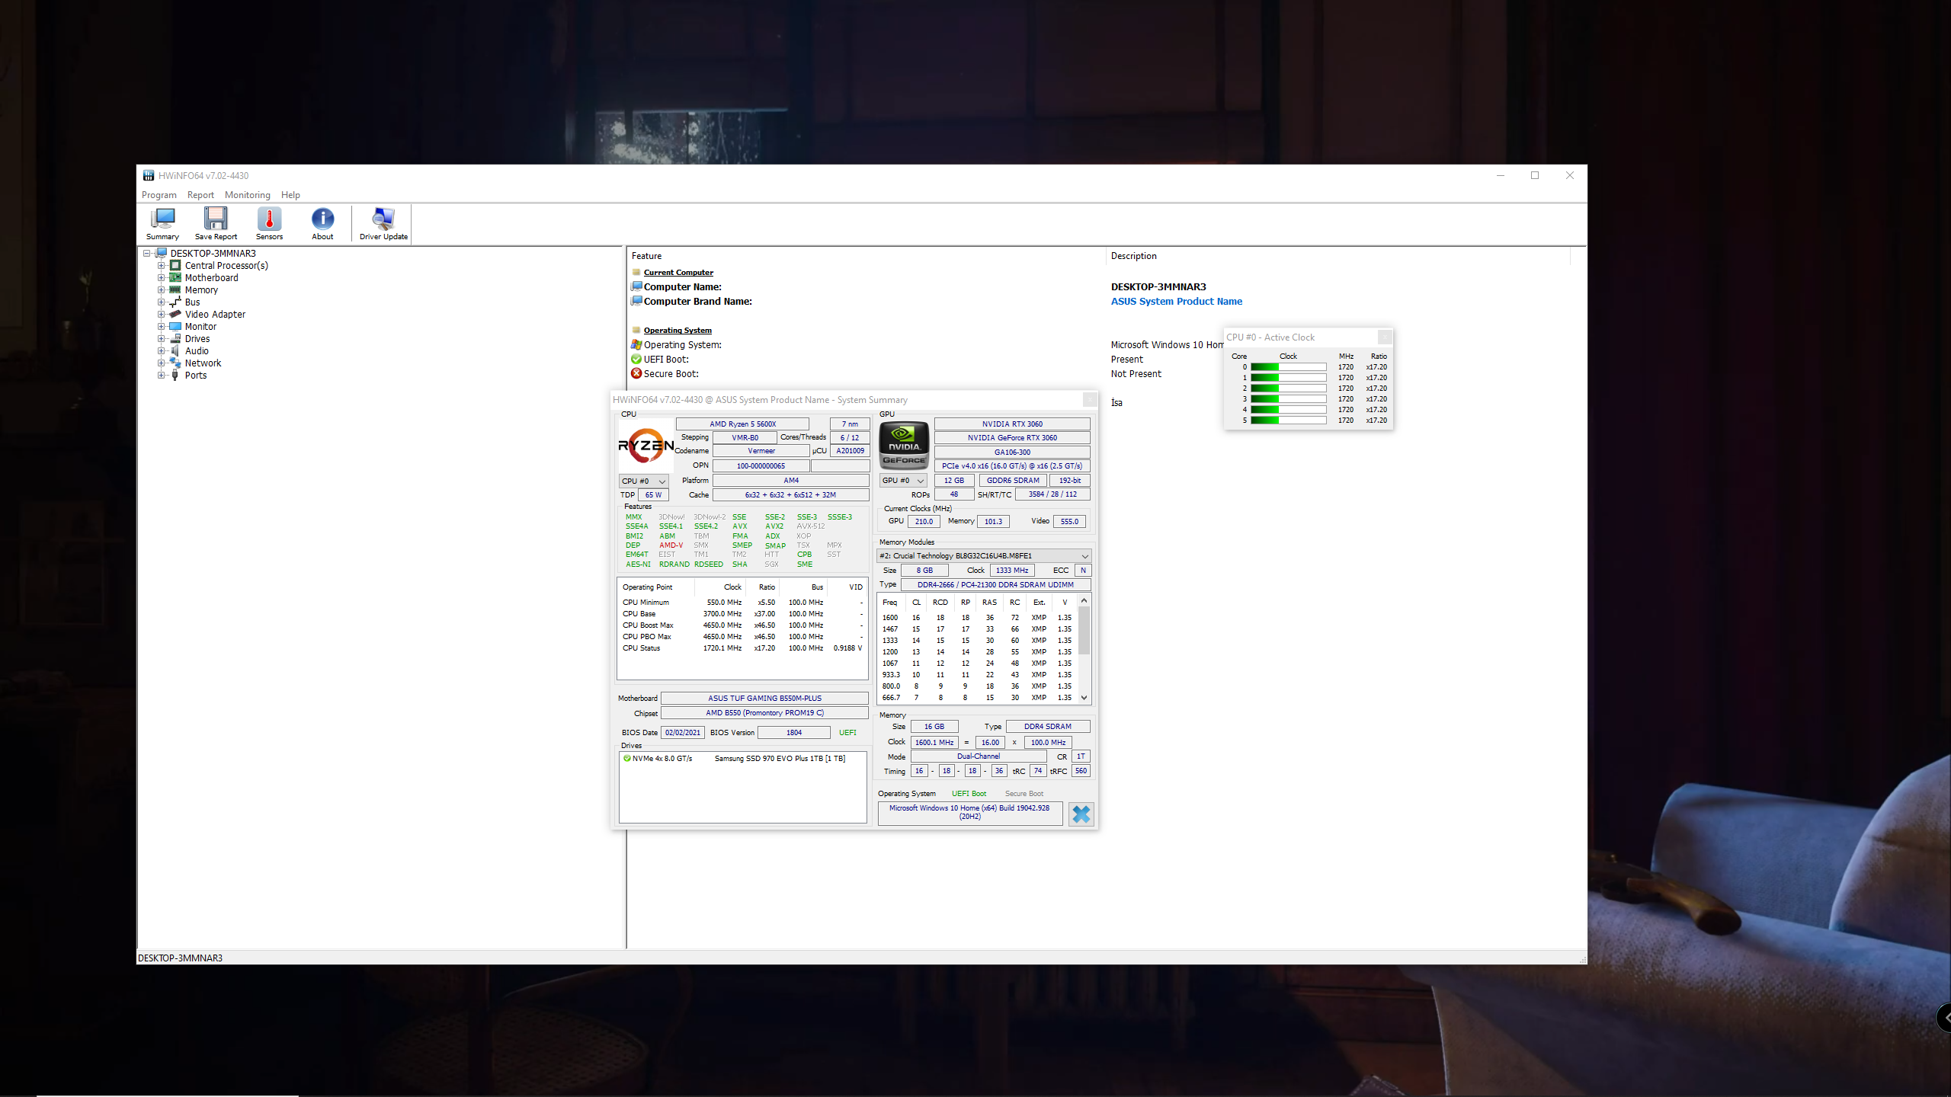Click the Ryzen CPU logo

click(x=646, y=446)
